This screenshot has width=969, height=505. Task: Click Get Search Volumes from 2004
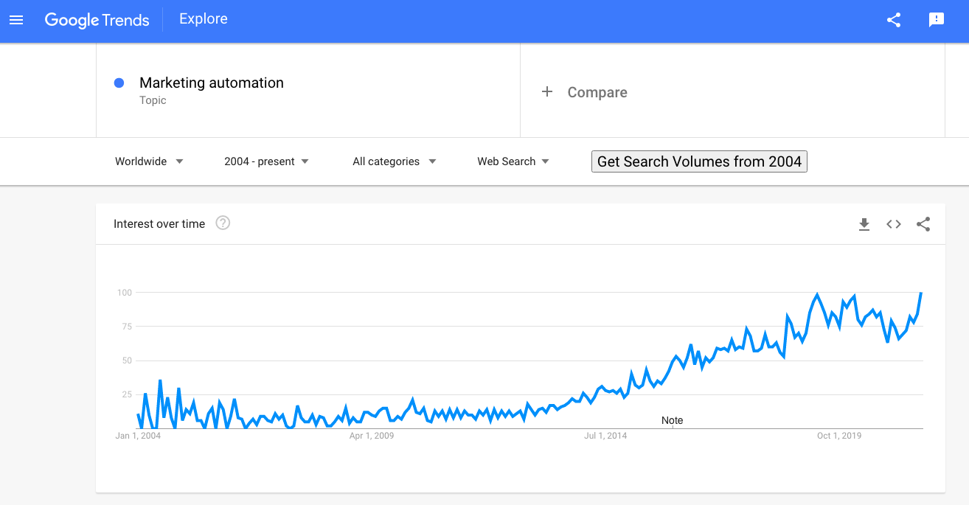pyautogui.click(x=698, y=161)
